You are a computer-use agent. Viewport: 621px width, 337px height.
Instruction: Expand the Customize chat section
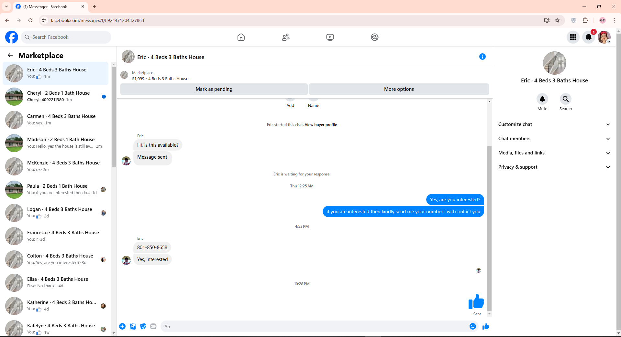pyautogui.click(x=554, y=124)
